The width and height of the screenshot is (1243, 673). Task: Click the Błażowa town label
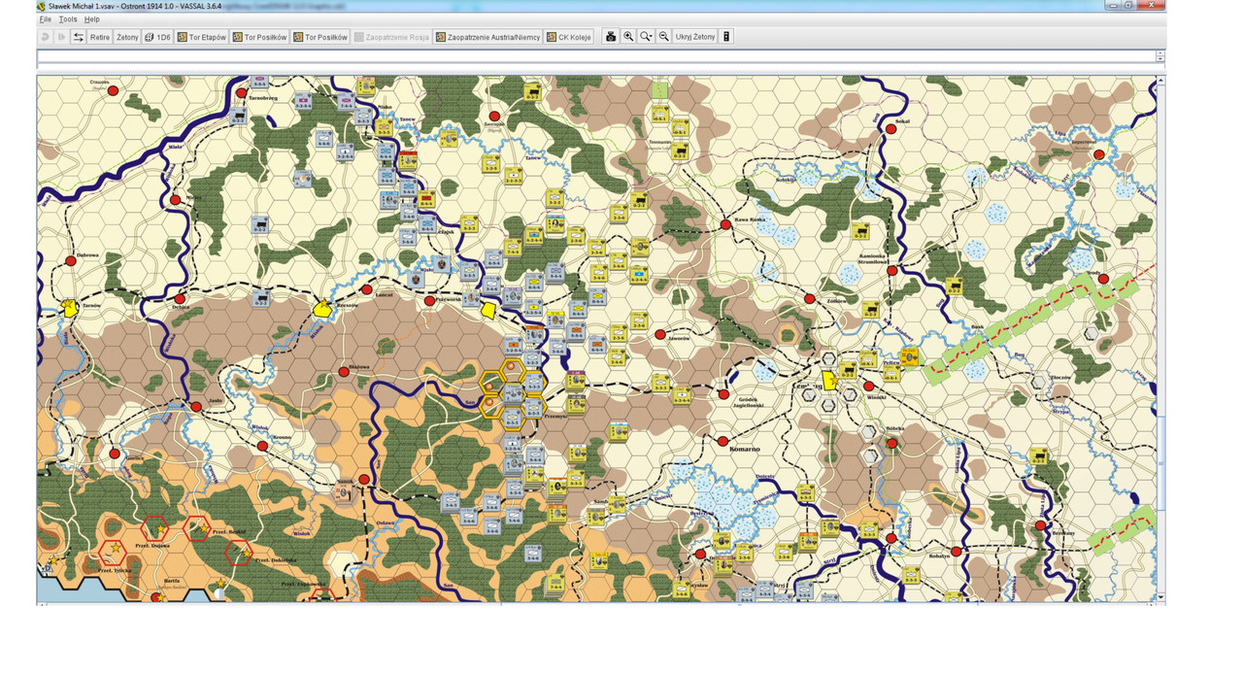(357, 367)
